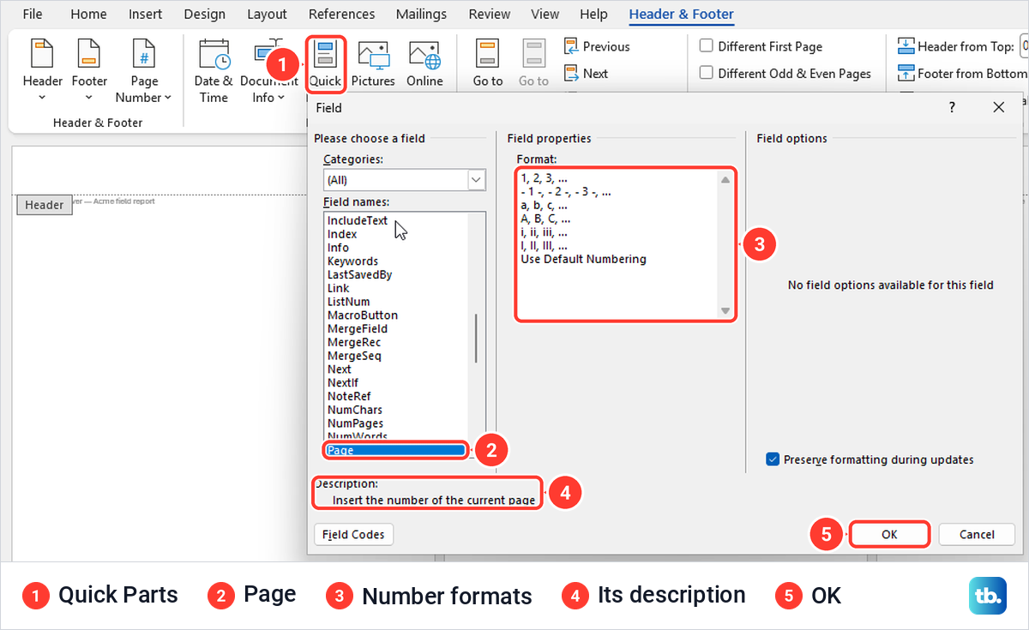1029x630 pixels.
Task: Choose the 1, 2, 3 number format
Action: [x=544, y=179]
